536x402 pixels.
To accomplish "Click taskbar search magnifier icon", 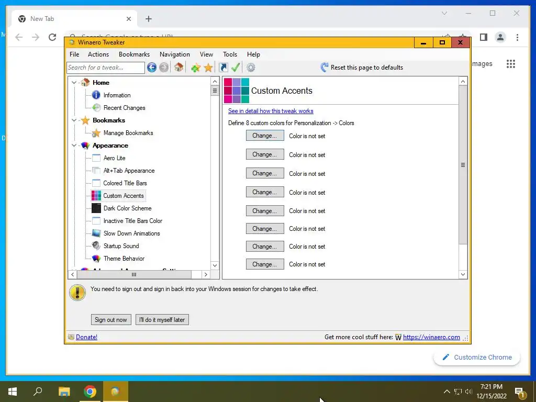I will (x=38, y=391).
